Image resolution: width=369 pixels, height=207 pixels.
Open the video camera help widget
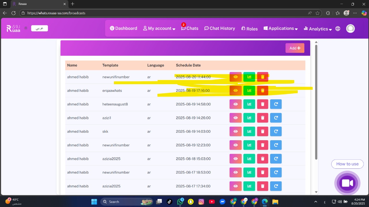(347, 183)
